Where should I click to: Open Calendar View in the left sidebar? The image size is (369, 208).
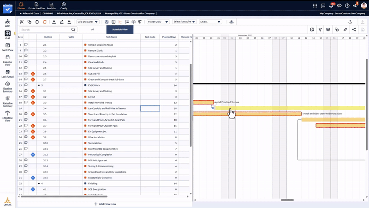pos(7,61)
